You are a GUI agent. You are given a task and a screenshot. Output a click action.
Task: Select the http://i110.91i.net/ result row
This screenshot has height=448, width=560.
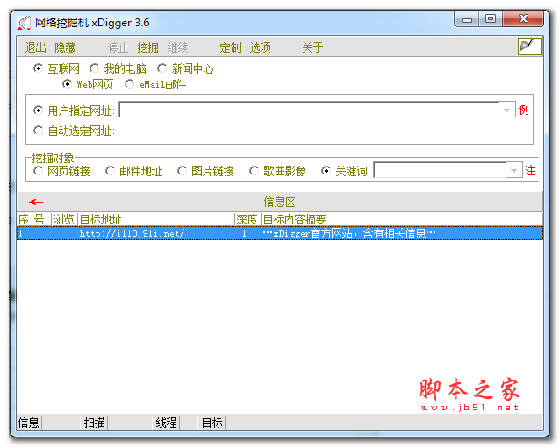click(280, 233)
